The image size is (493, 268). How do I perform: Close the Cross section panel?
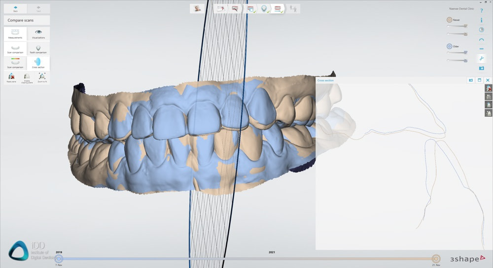488,80
